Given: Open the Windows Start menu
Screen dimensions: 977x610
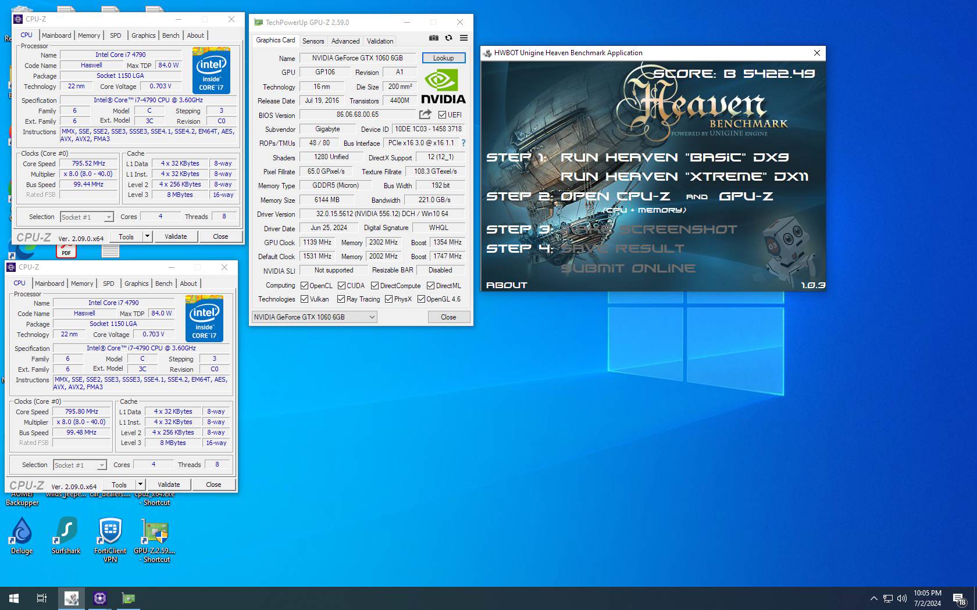Looking at the screenshot, I should pos(14,598).
